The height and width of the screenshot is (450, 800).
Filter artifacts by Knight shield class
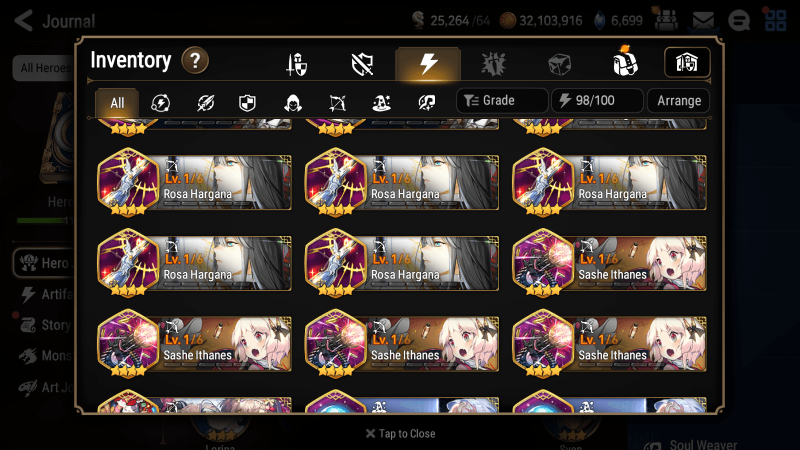tap(247, 103)
